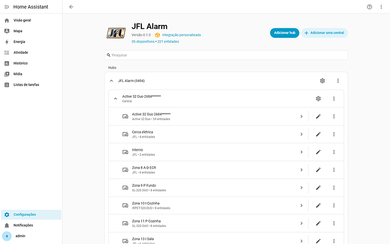Edit the Zona 9 P Fundo device
This screenshot has height=244, width=390.
[318, 188]
